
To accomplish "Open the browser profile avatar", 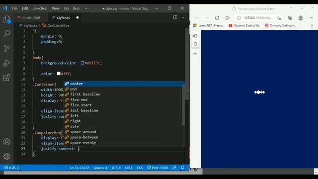I will pyautogui.click(x=301, y=18).
